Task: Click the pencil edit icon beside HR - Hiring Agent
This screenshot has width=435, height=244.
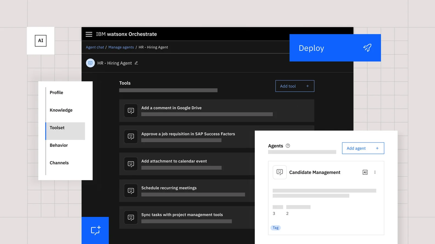Action: point(136,63)
